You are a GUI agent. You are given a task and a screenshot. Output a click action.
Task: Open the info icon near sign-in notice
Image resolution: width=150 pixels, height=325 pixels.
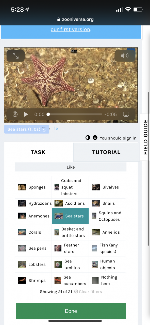tap(95, 138)
